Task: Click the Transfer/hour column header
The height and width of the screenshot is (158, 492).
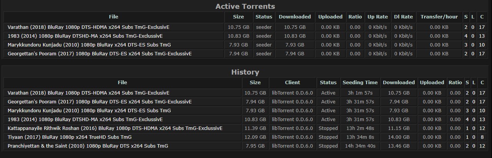Action: [x=439, y=17]
